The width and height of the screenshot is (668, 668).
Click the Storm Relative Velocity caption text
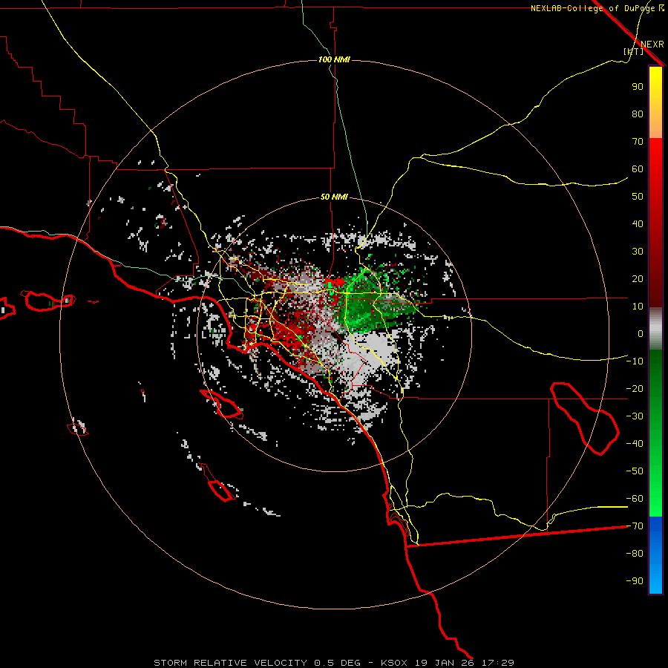[333, 663]
